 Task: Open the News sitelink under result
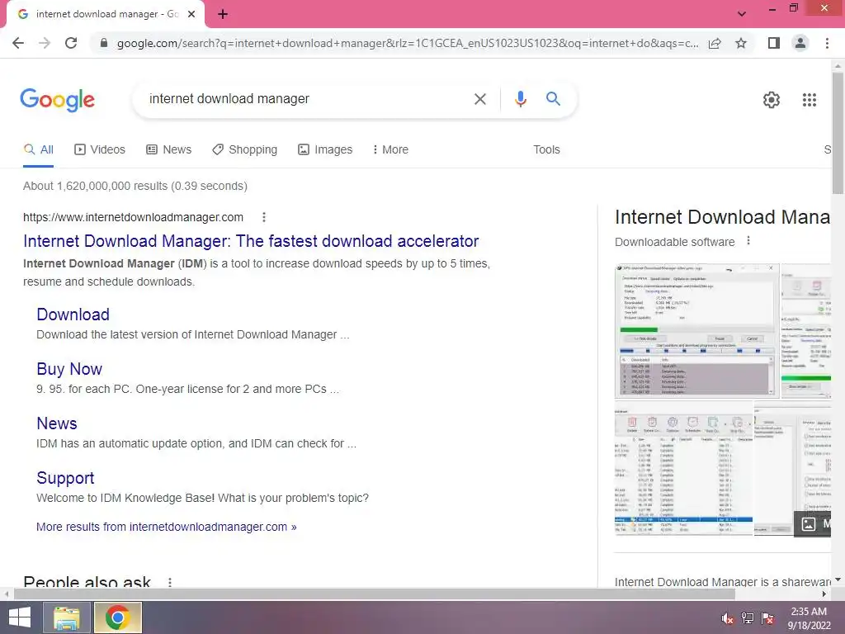(57, 423)
